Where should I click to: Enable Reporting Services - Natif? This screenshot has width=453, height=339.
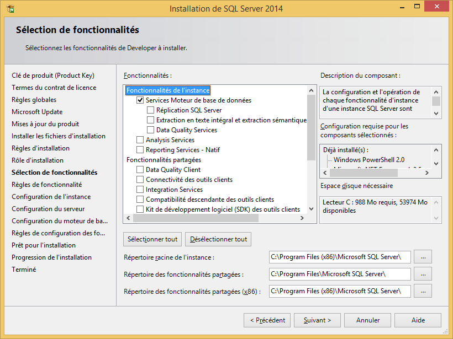(x=140, y=149)
